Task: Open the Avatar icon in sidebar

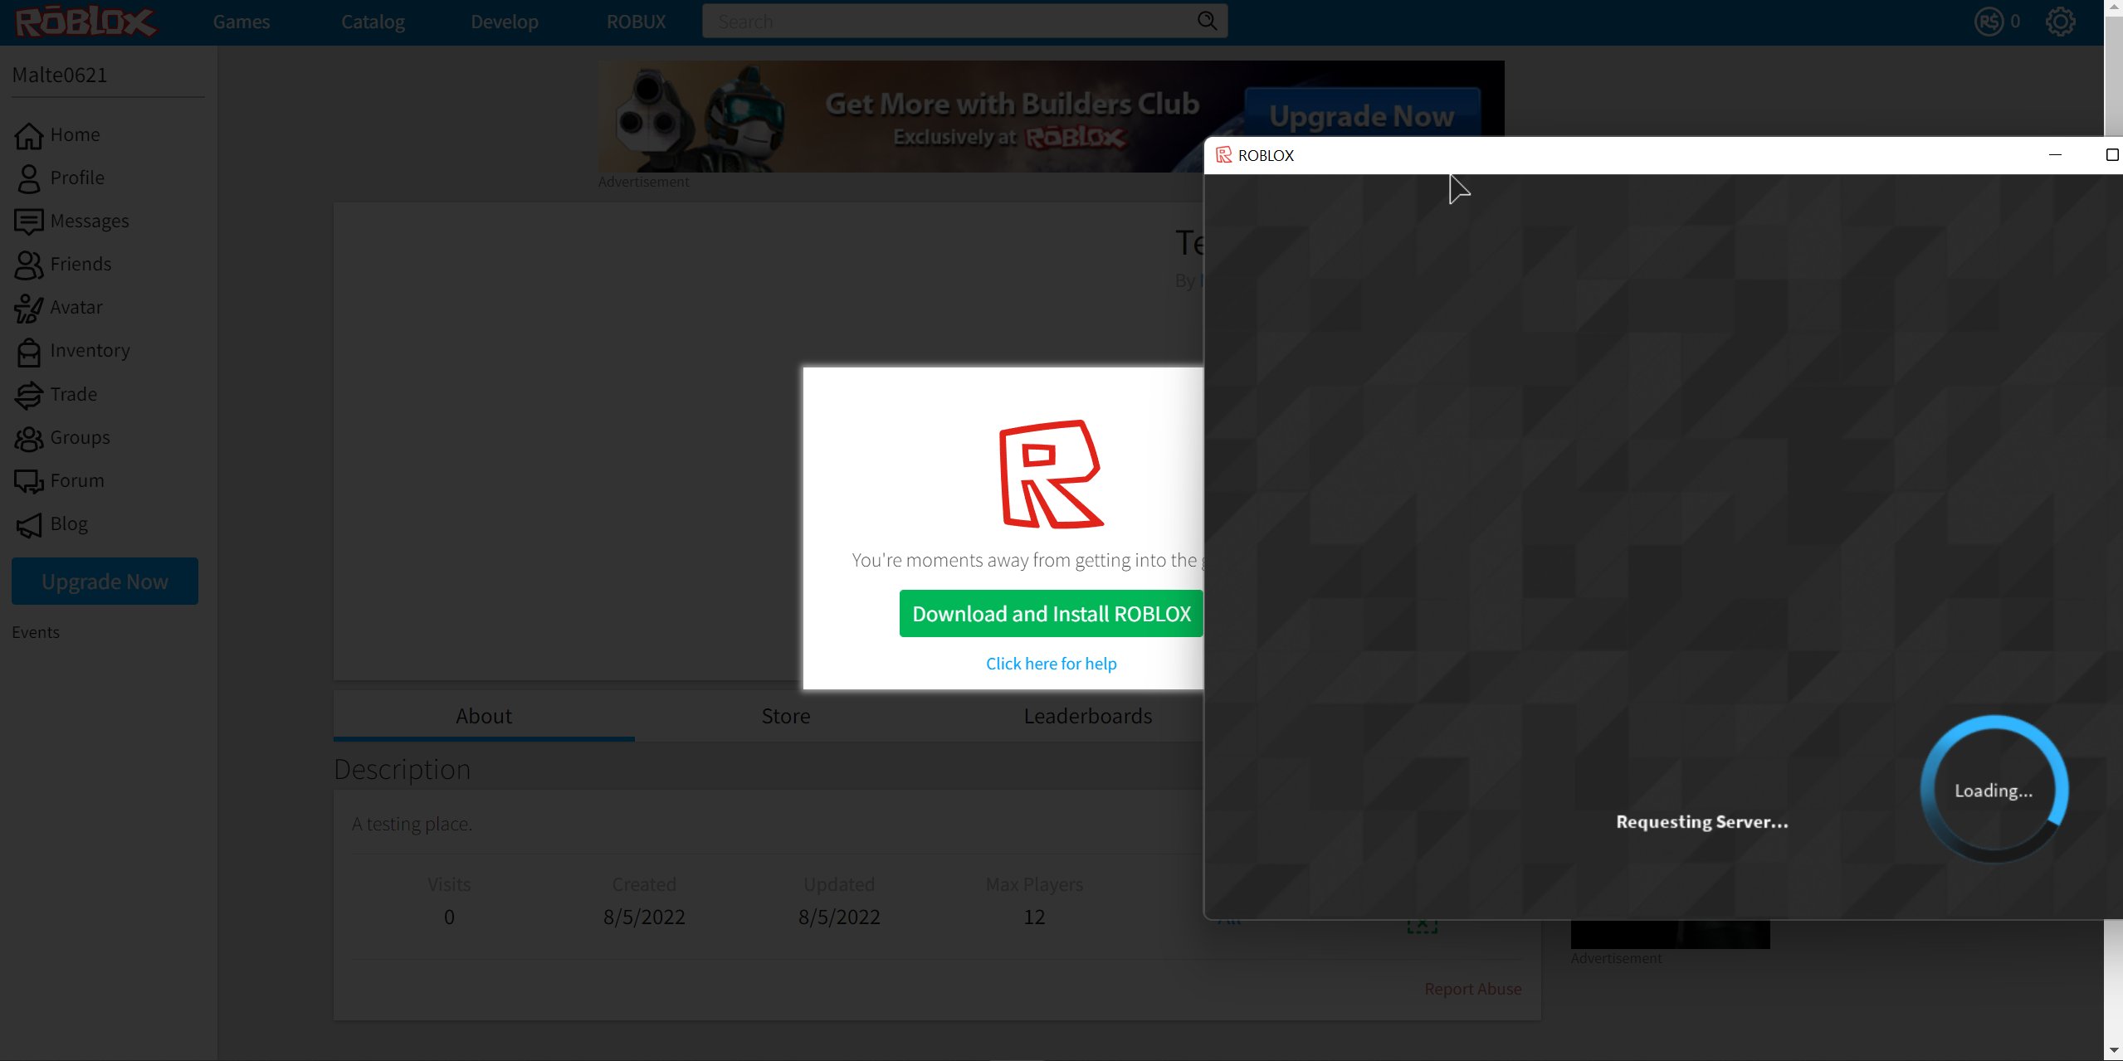Action: pyautogui.click(x=29, y=308)
